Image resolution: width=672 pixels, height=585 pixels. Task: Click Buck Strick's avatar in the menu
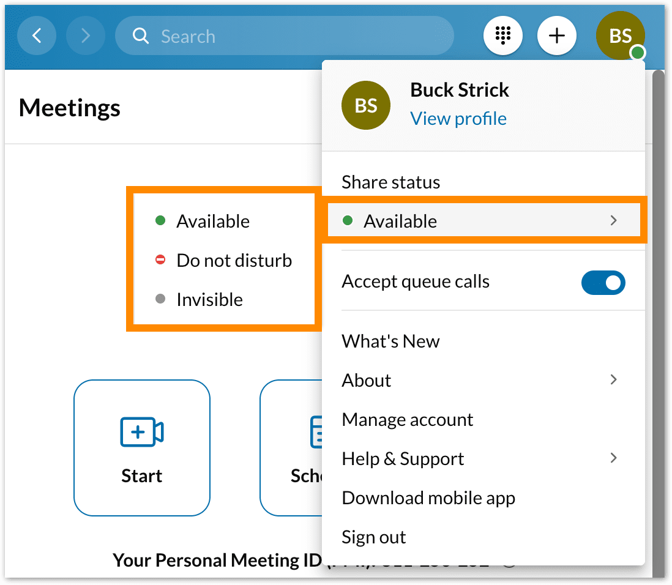tap(365, 105)
